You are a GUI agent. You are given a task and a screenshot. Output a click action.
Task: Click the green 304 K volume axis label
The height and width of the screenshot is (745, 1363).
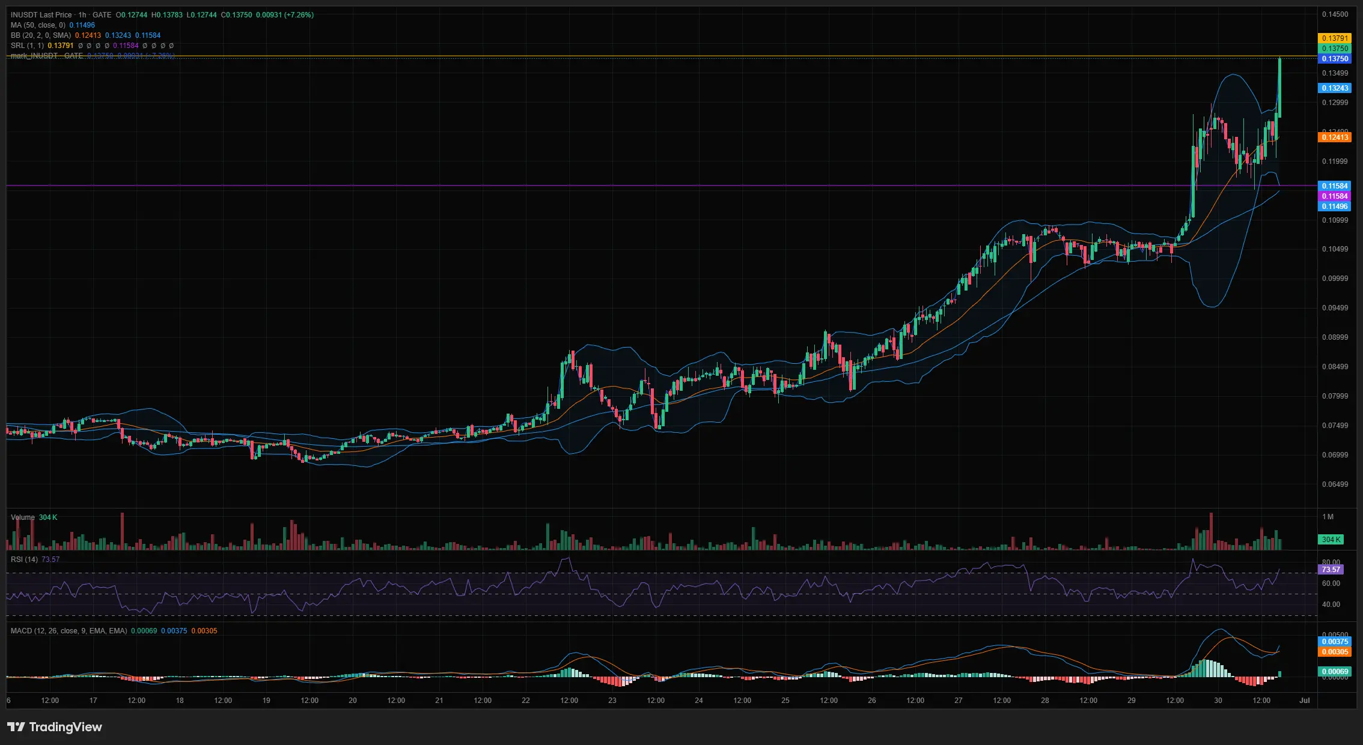tap(1331, 540)
